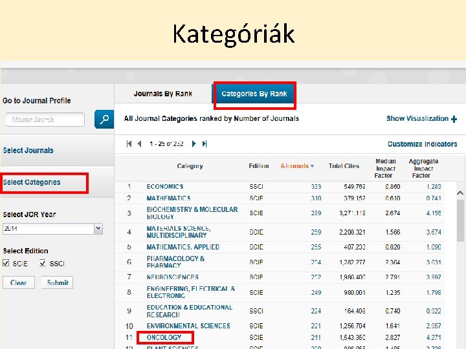
Task: Click the Category column header
Action: tap(190, 166)
